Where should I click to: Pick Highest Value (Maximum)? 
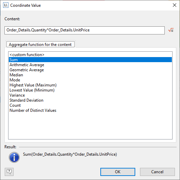click(x=91, y=85)
